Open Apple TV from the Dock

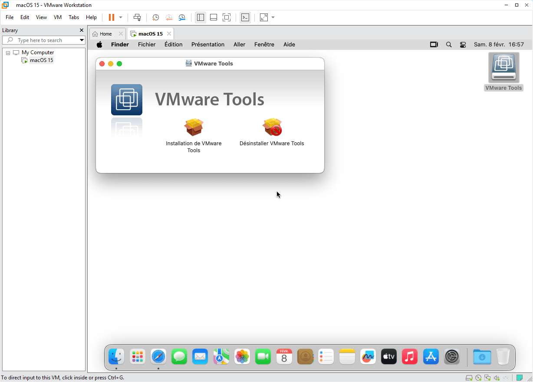(389, 357)
